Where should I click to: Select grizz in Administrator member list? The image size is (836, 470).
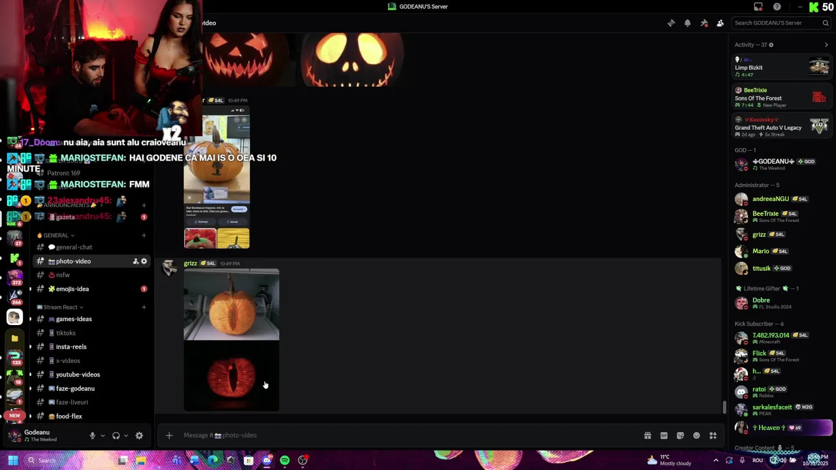782,234
